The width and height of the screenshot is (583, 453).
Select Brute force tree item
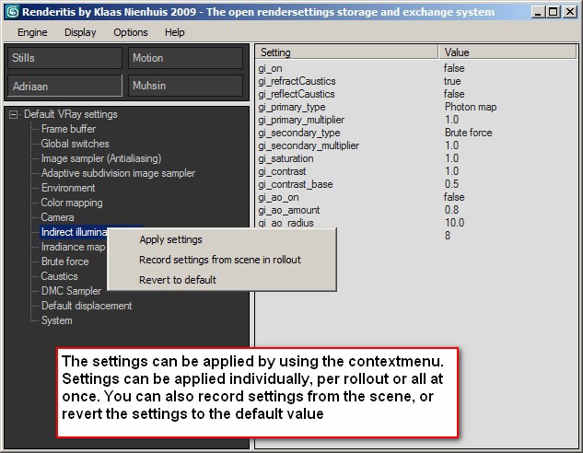65,261
